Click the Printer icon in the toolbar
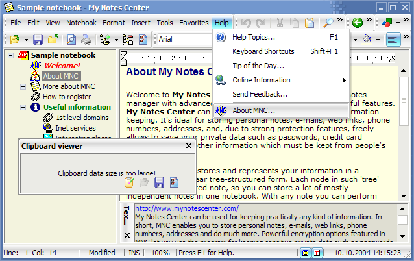This screenshot has width=414, height=261. click(86, 40)
